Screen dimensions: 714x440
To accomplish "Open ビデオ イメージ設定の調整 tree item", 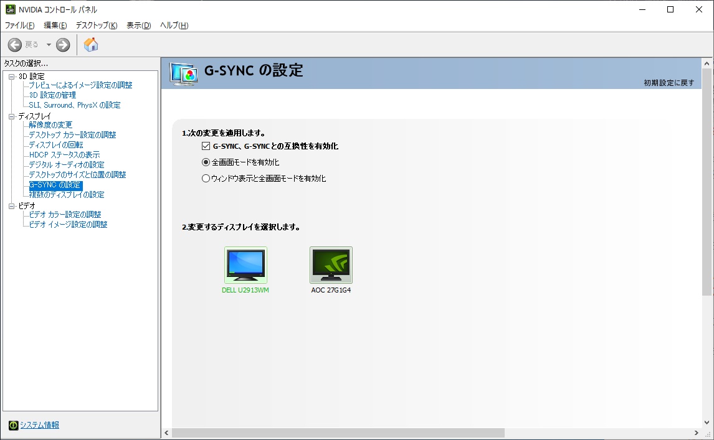I will click(x=69, y=224).
